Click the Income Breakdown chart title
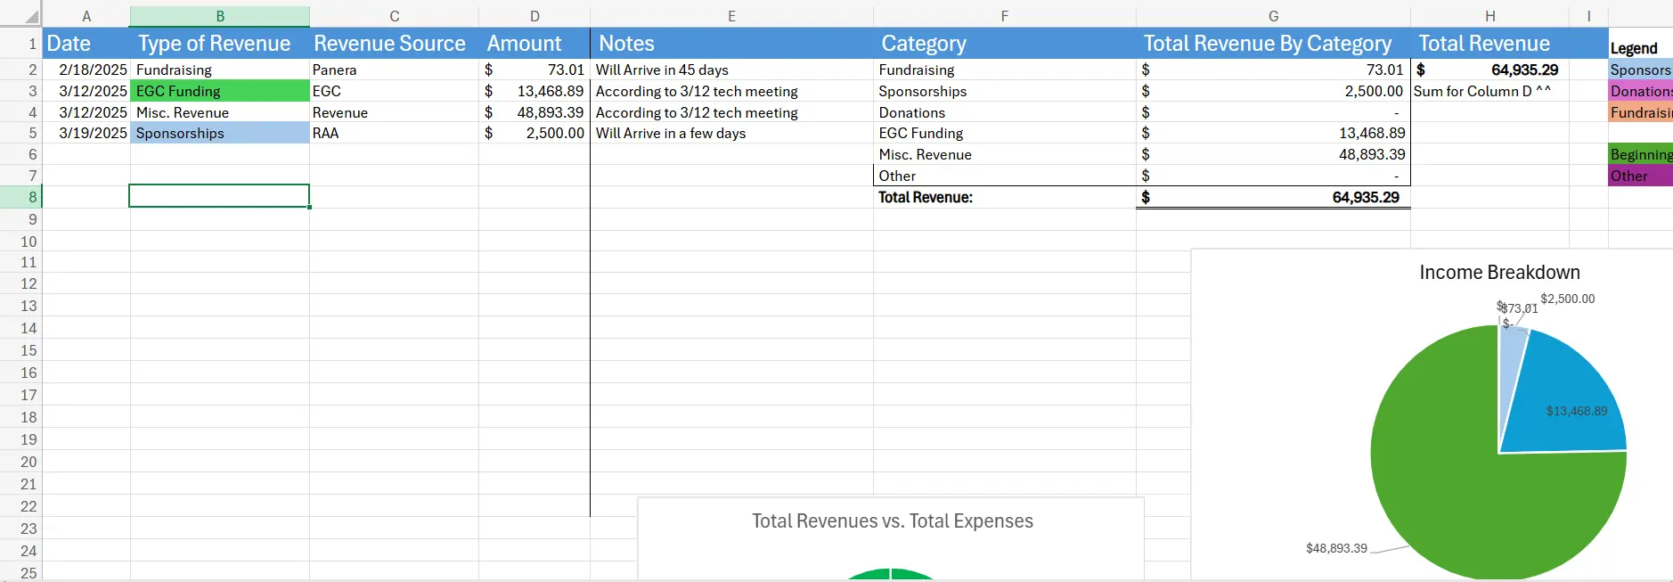 tap(1499, 273)
